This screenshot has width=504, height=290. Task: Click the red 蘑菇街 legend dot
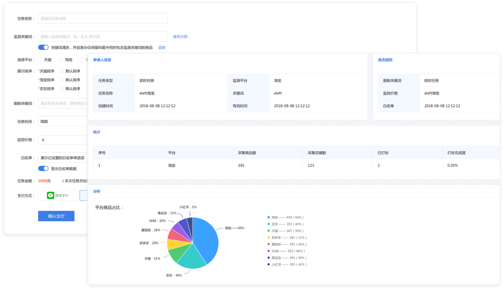tap(269, 244)
